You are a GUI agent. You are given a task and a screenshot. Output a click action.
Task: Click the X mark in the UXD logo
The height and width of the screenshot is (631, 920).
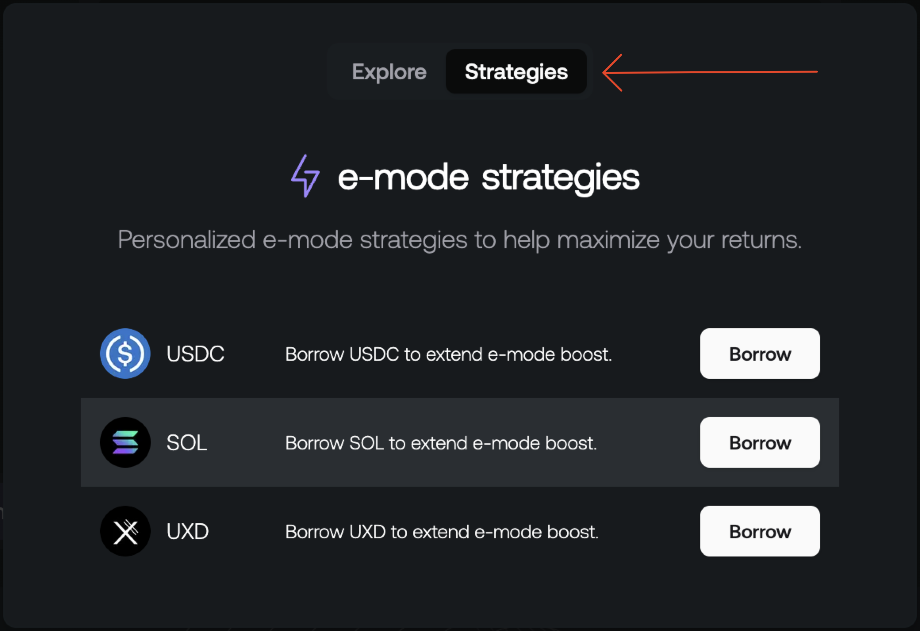pyautogui.click(x=125, y=531)
